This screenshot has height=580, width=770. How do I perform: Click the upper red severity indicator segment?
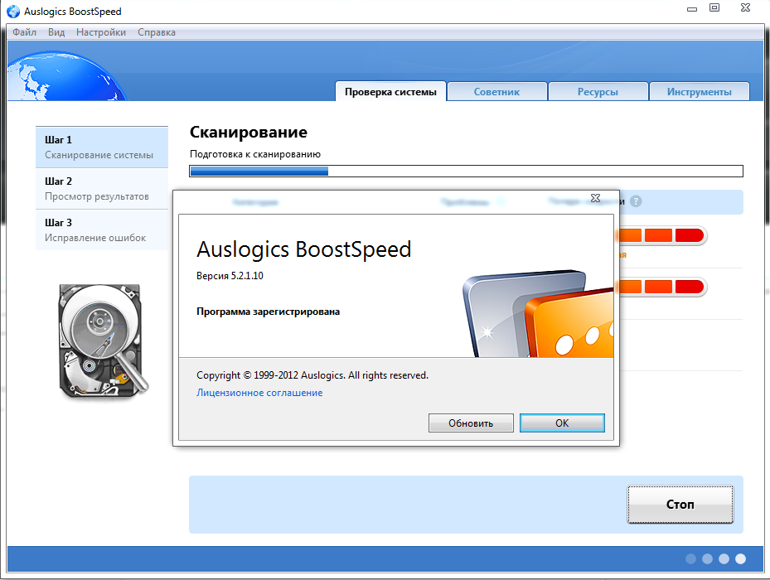[x=690, y=235]
